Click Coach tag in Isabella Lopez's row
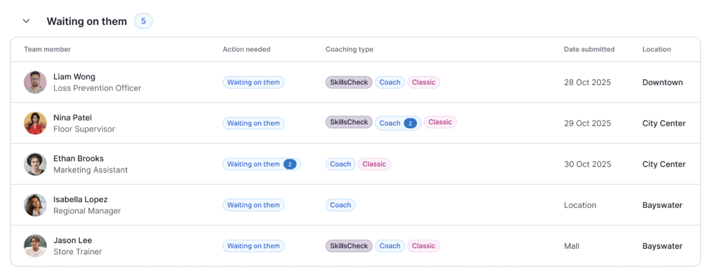 coord(340,205)
